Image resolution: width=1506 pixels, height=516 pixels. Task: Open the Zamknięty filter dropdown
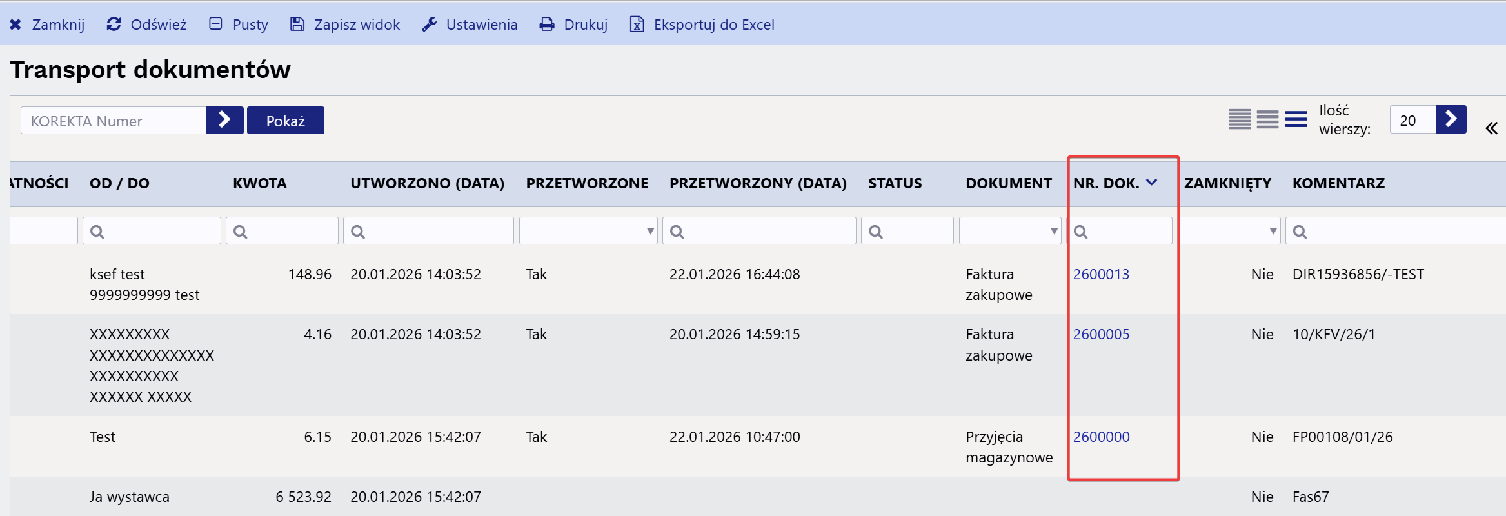[x=1229, y=231]
